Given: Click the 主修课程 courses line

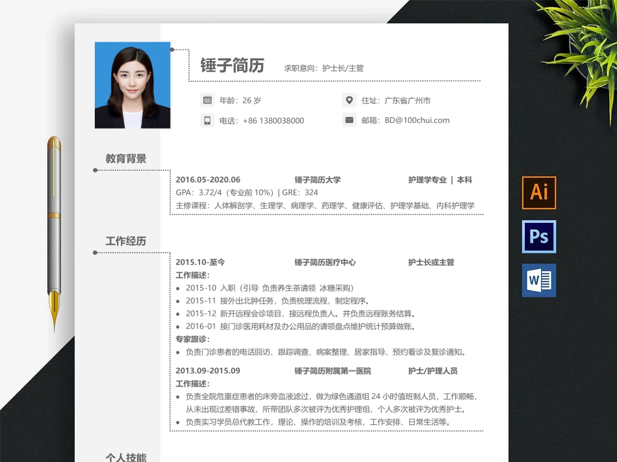Looking at the screenshot, I should (325, 205).
